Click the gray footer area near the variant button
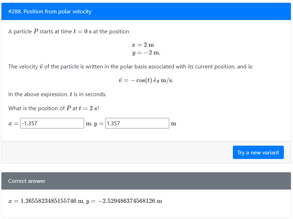 106,152
